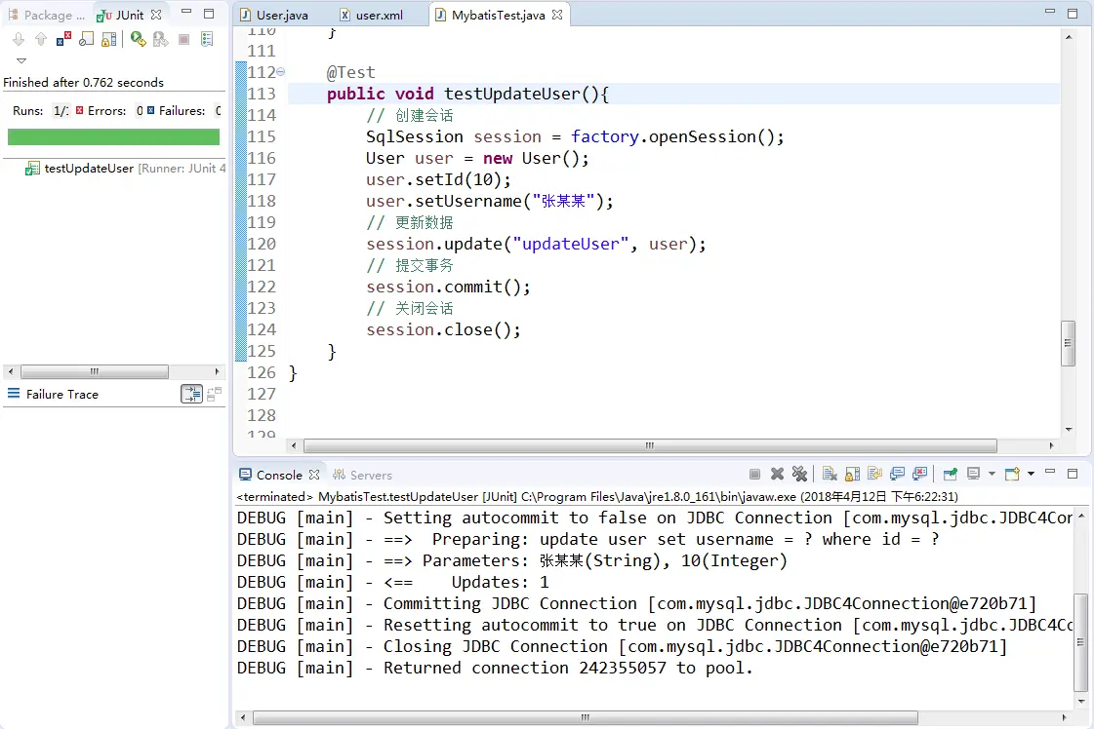This screenshot has width=1094, height=729.
Task: Click the Remove Launch icon in Console
Action: (x=777, y=474)
